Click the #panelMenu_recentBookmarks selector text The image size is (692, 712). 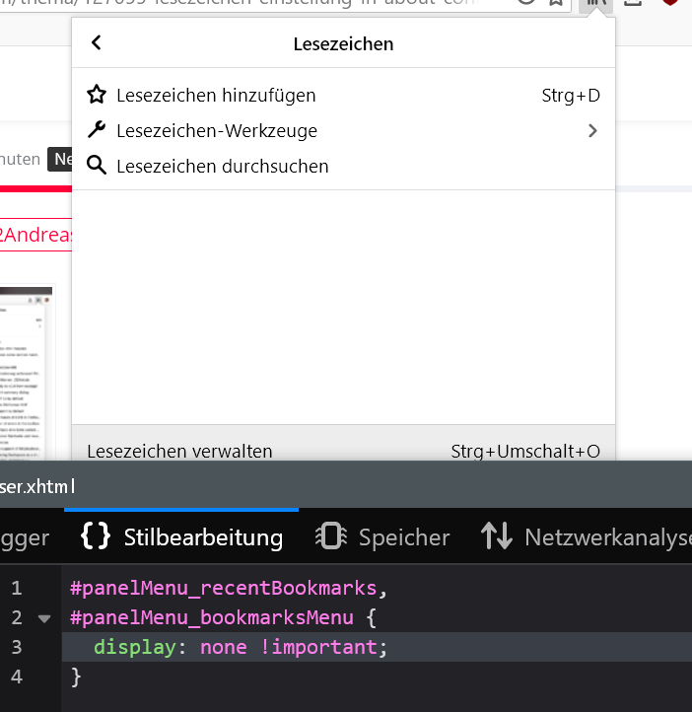[x=223, y=589]
